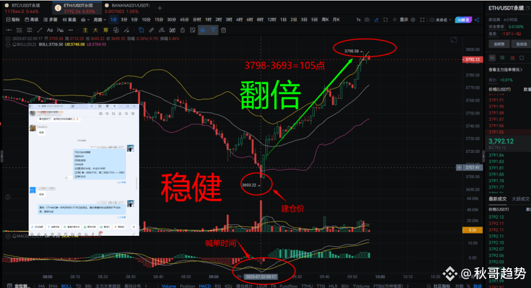Click the share icon beside AI button
531x288 pixels.
[x=477, y=20]
